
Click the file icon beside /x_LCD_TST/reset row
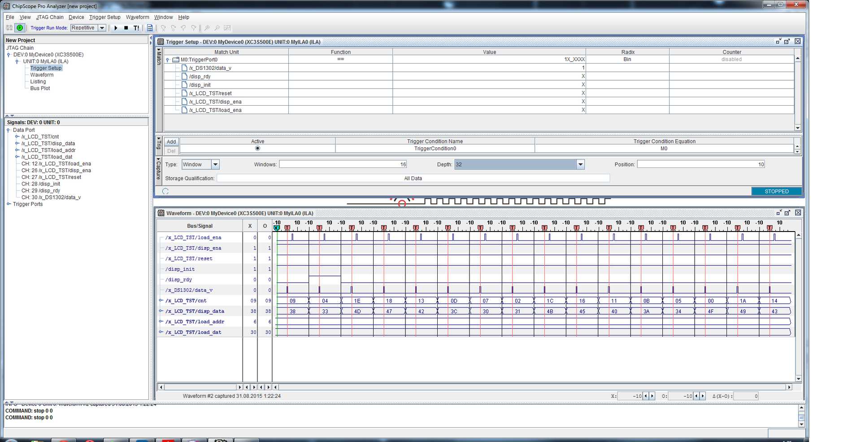point(184,93)
